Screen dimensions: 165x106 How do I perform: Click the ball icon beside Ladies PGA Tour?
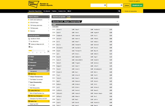point(29,90)
